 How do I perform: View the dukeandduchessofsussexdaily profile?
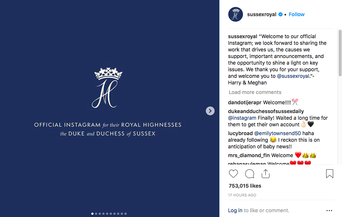point(266,111)
